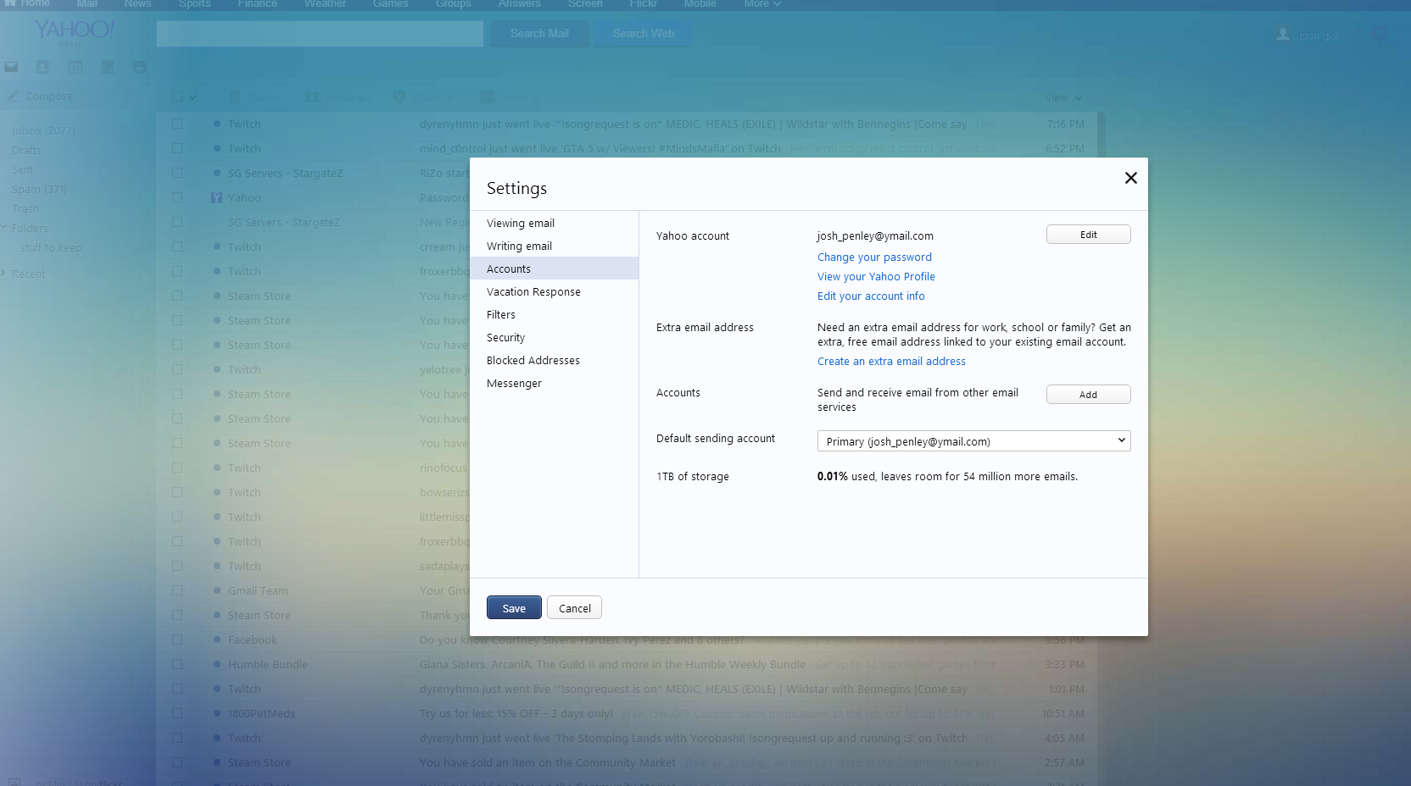Open the View dropdown
The width and height of the screenshot is (1411, 786).
pyautogui.click(x=1063, y=98)
